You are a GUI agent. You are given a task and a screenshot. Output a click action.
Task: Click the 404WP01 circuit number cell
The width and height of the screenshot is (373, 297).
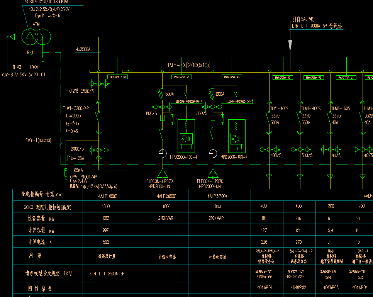click(x=264, y=287)
